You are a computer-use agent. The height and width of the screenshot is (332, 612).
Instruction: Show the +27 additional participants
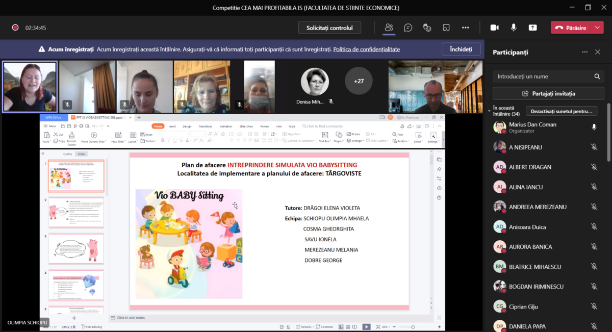359,81
